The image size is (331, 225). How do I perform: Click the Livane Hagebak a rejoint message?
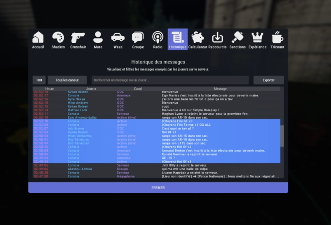click(190, 173)
